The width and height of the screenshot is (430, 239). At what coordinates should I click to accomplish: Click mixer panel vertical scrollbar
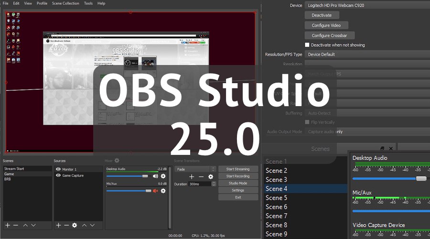coord(170,197)
